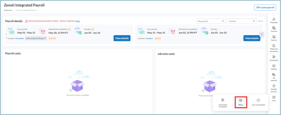Open the 2 centers location link
This screenshot has width=281, height=115.
click(149, 38)
